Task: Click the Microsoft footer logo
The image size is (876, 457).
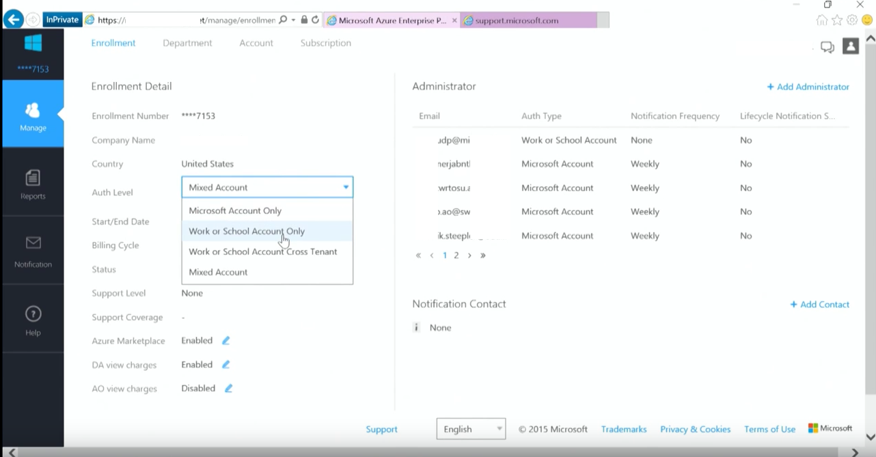Action: [830, 428]
